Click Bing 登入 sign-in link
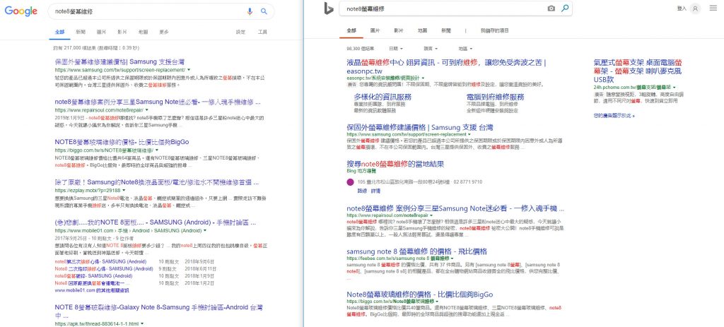The image size is (724, 327). pyautogui.click(x=682, y=8)
